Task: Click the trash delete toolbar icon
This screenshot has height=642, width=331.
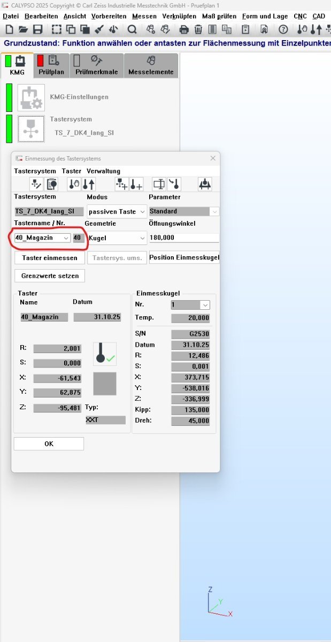Action: [198, 29]
